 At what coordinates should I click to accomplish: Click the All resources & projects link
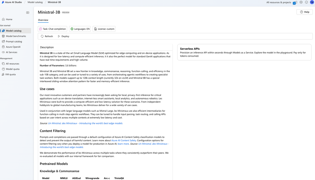coord(279,3)
